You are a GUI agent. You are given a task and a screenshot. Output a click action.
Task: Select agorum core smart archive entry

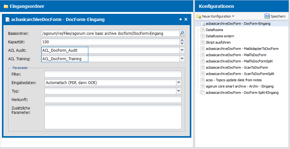(240, 86)
